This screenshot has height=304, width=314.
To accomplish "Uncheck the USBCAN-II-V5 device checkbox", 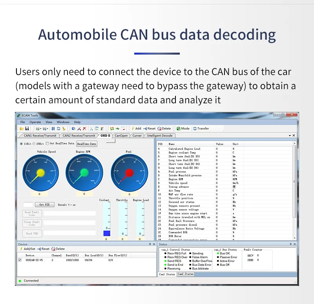I will pos(20,260).
